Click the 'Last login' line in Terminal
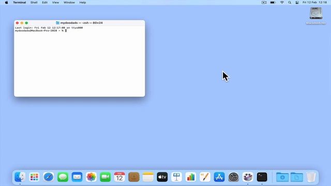The image size is (331, 186). [49, 27]
